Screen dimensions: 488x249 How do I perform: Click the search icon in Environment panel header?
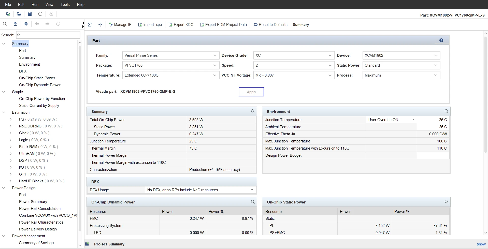point(446,111)
